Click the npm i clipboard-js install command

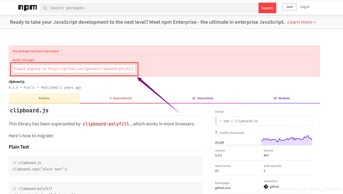[264, 121]
